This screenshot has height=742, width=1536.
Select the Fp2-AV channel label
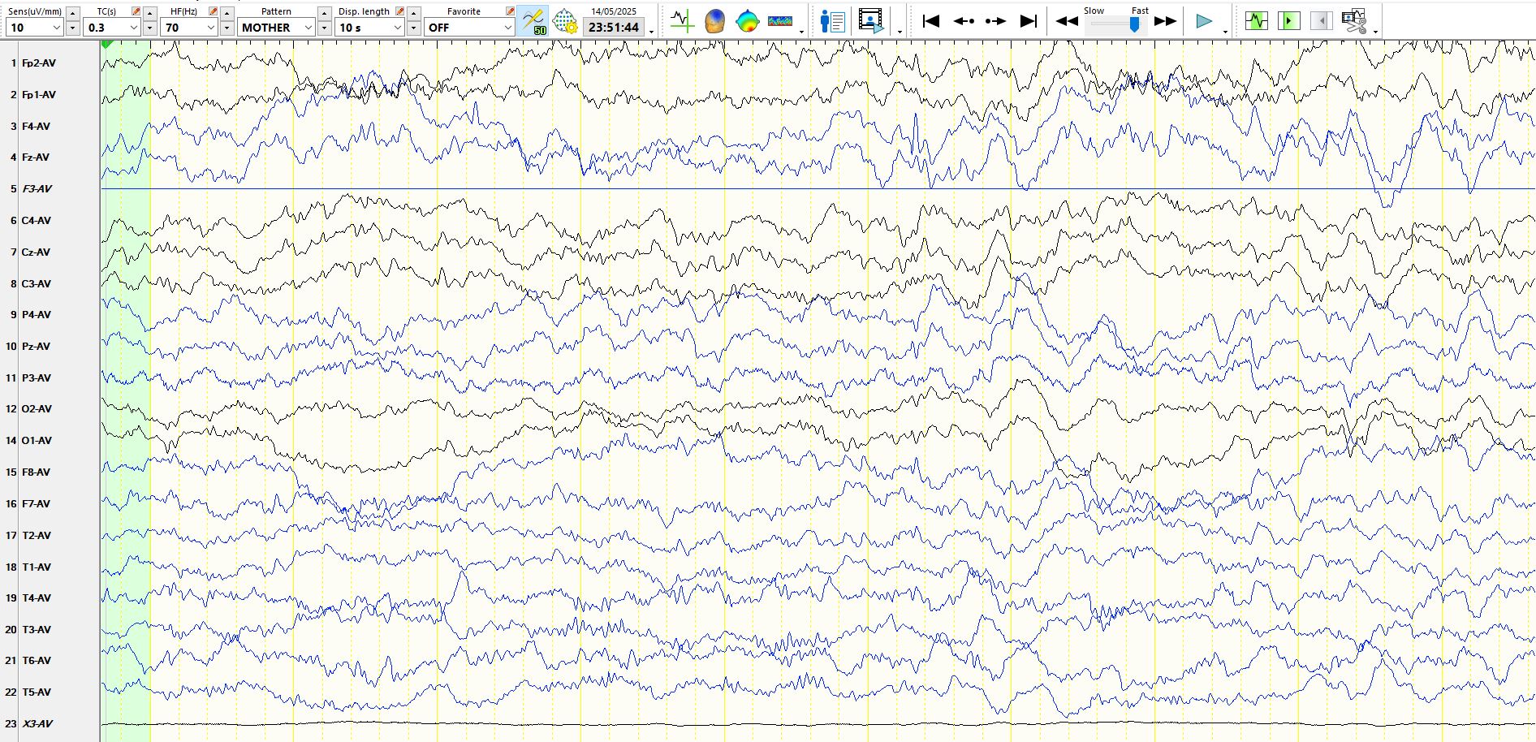[39, 63]
